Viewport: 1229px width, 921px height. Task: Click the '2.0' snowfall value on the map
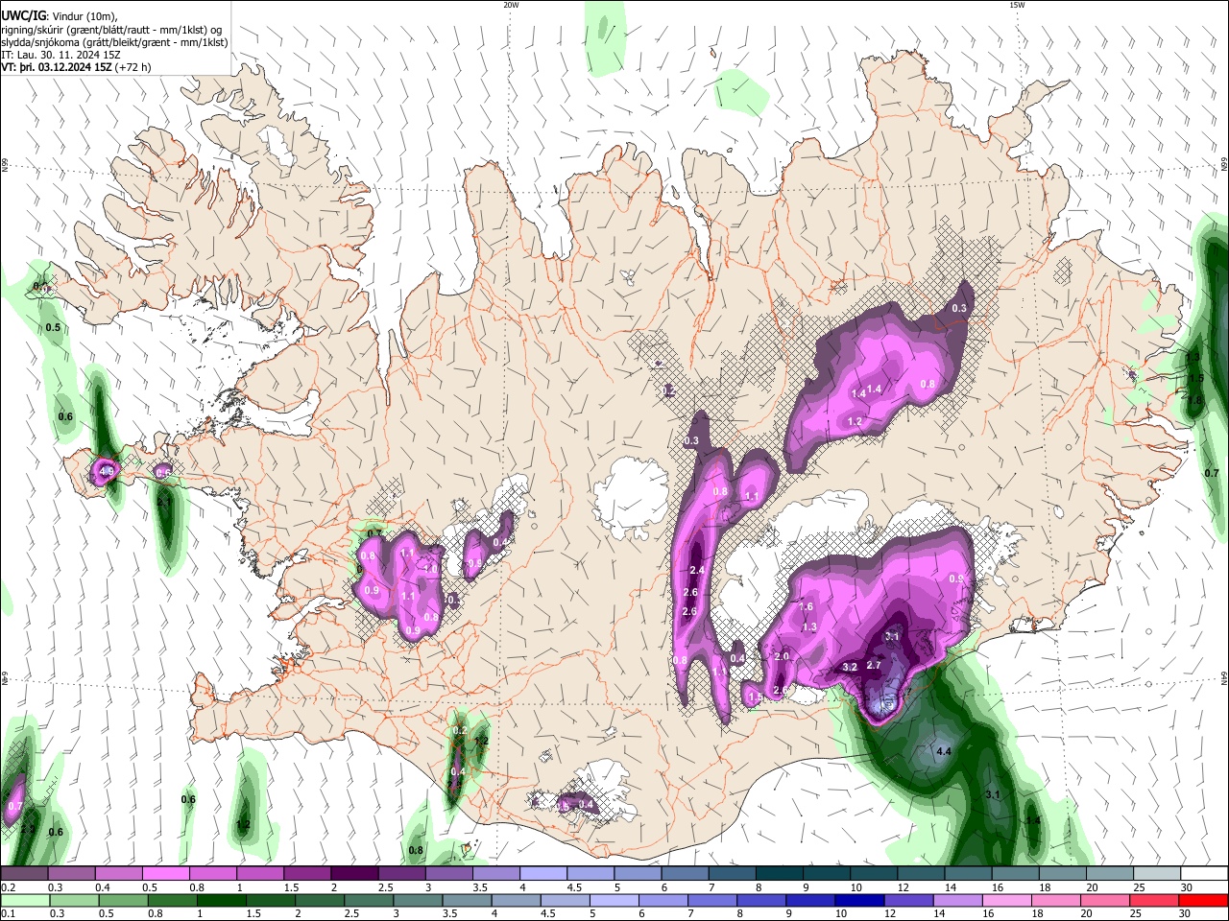pos(782,656)
